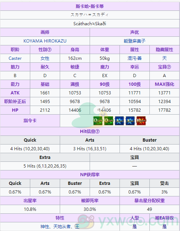Click the 受击 NP rate value 3%
Image resolution: width=180 pixels, height=231 pixels.
165,192
